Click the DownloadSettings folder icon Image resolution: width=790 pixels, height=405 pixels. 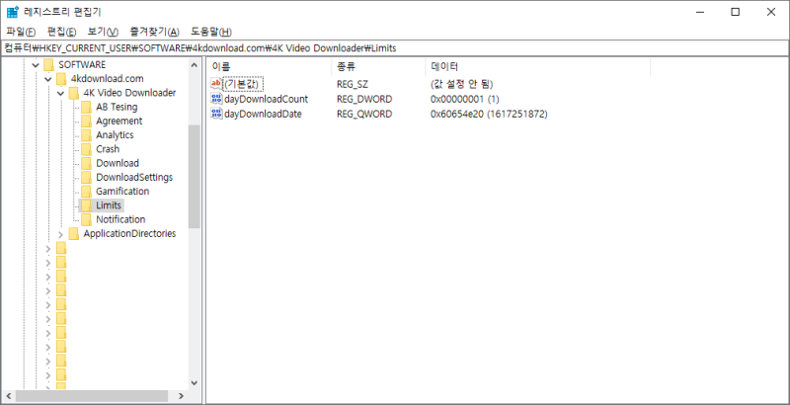[x=87, y=178]
